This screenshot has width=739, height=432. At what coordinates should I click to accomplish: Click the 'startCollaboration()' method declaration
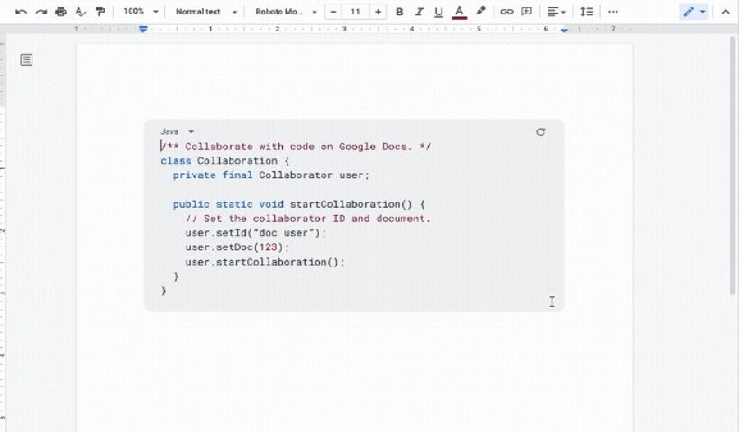coord(299,204)
